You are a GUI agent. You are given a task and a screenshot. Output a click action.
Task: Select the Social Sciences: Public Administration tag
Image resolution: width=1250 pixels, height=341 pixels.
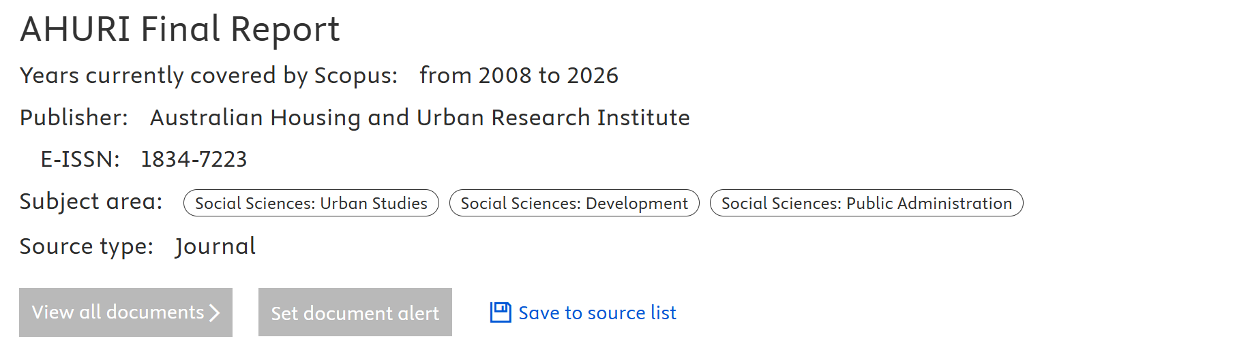click(866, 204)
